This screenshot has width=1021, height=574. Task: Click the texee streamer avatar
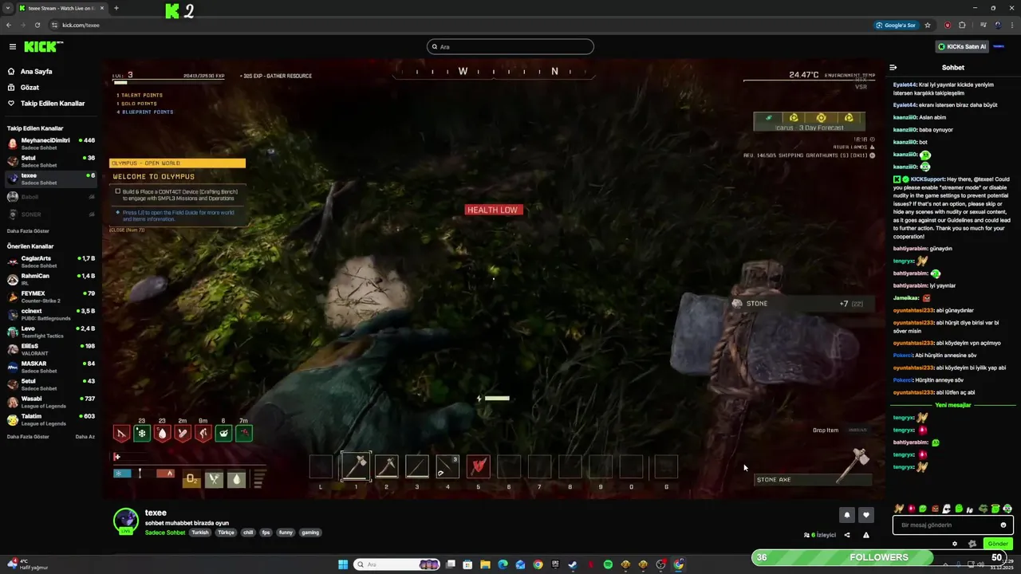tap(126, 520)
